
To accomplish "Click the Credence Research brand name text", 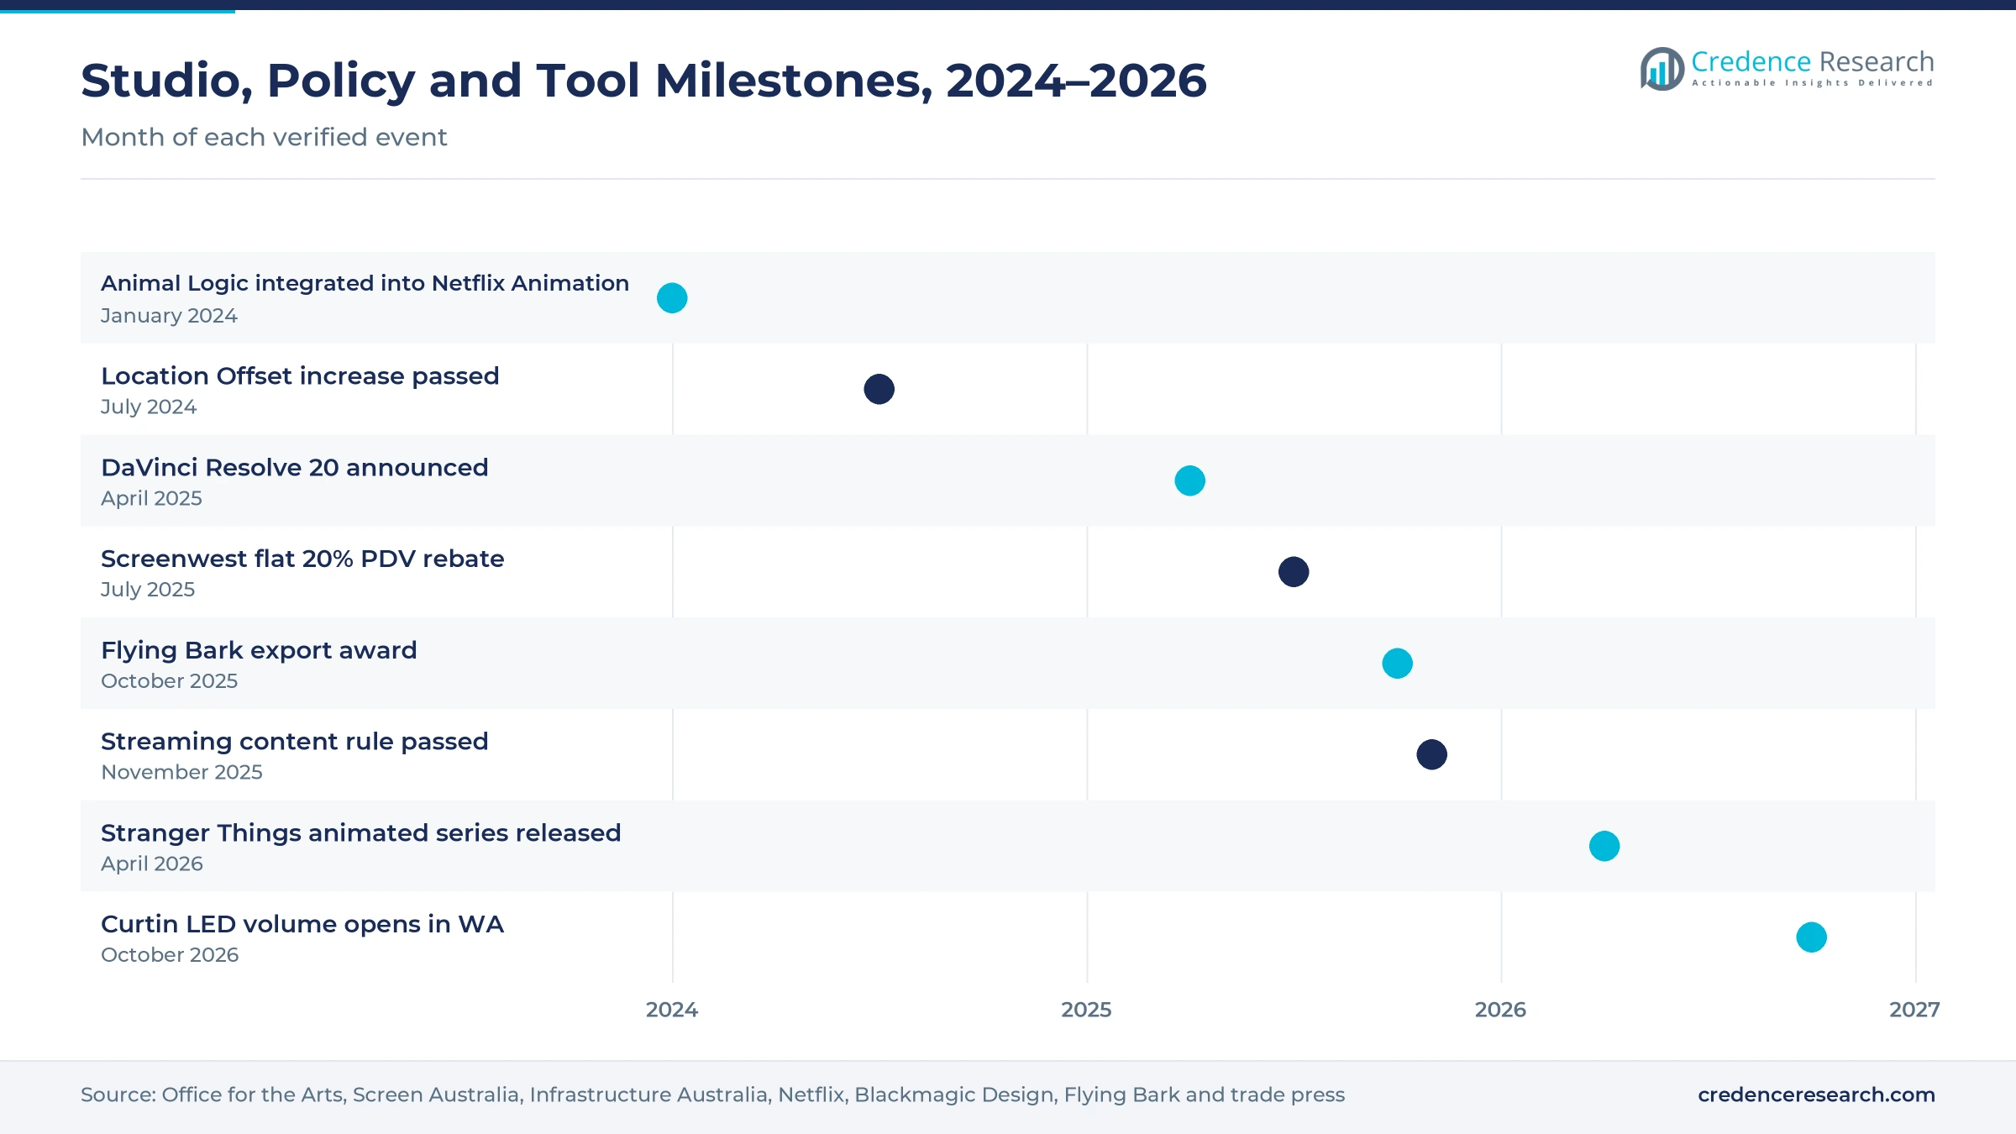I will click(x=1813, y=61).
